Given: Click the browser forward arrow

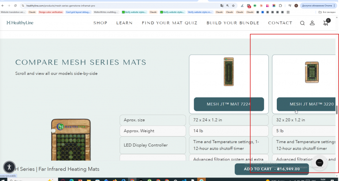Looking at the screenshot, I should [x=9, y=6].
